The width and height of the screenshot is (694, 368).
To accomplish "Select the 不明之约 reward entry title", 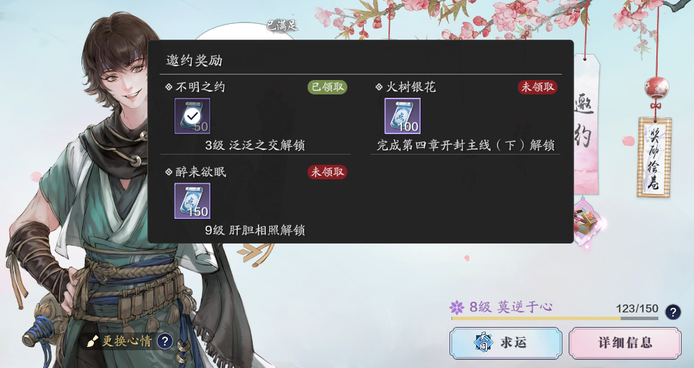I will [x=200, y=87].
